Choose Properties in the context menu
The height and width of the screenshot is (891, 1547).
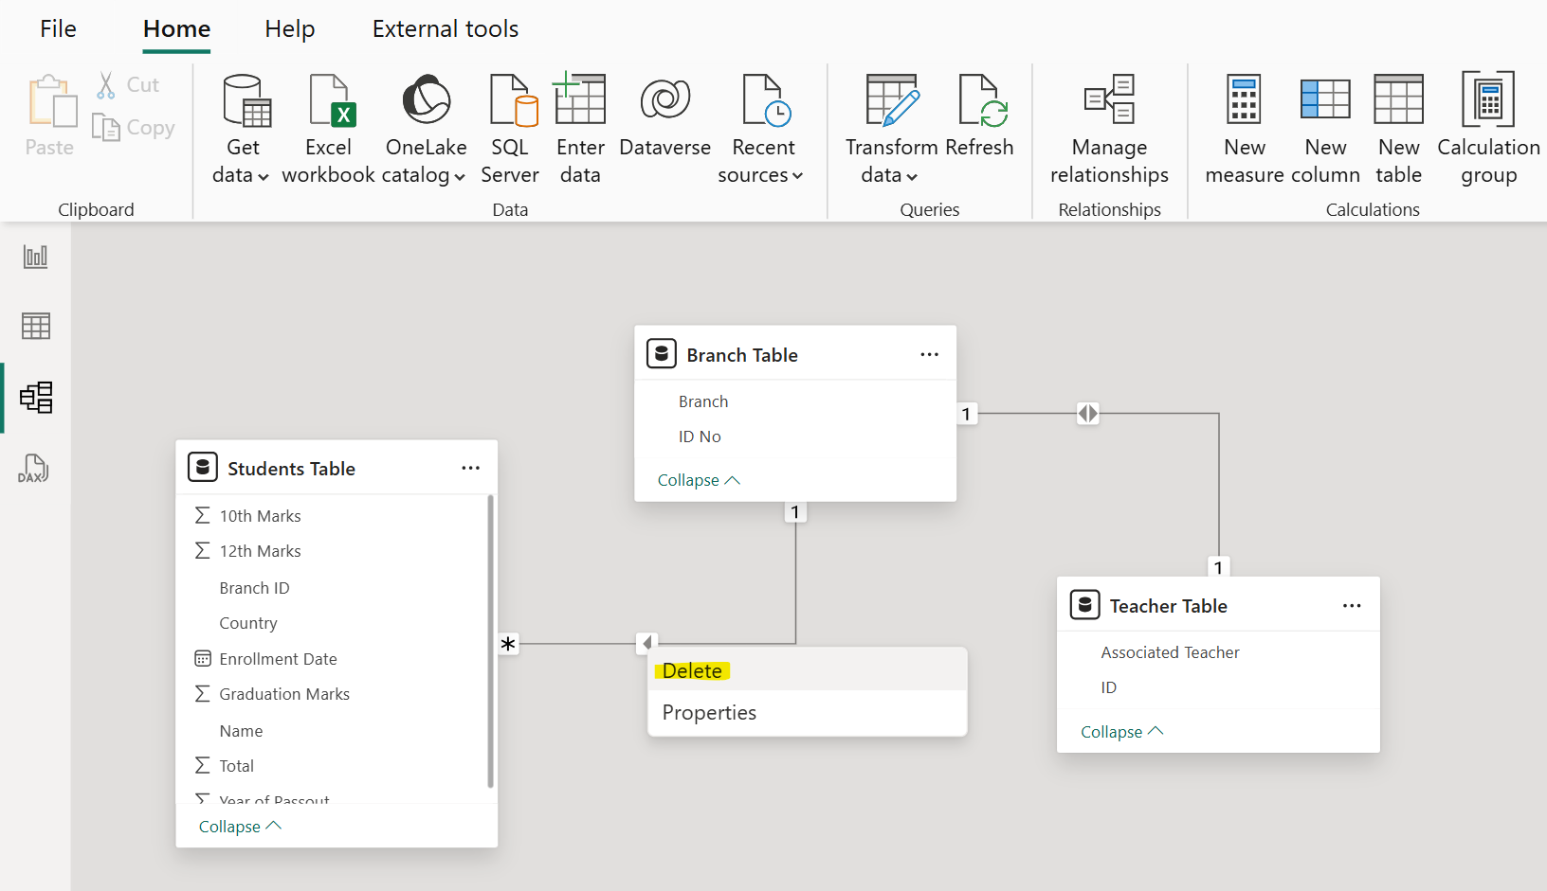(709, 713)
